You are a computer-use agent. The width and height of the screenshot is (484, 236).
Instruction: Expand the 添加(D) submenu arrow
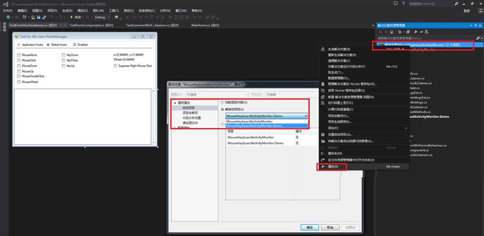(406, 128)
